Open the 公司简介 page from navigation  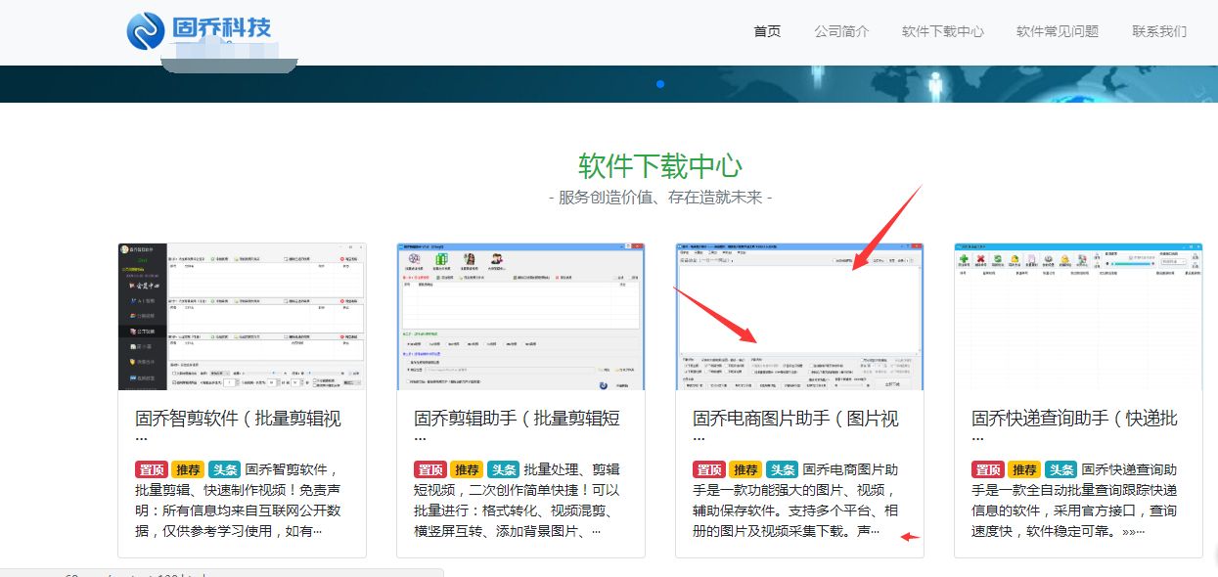(x=843, y=30)
